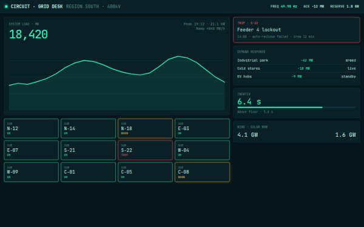Click the DEMAND RESPONSE panel heading
364x227 pixels.
251,51
